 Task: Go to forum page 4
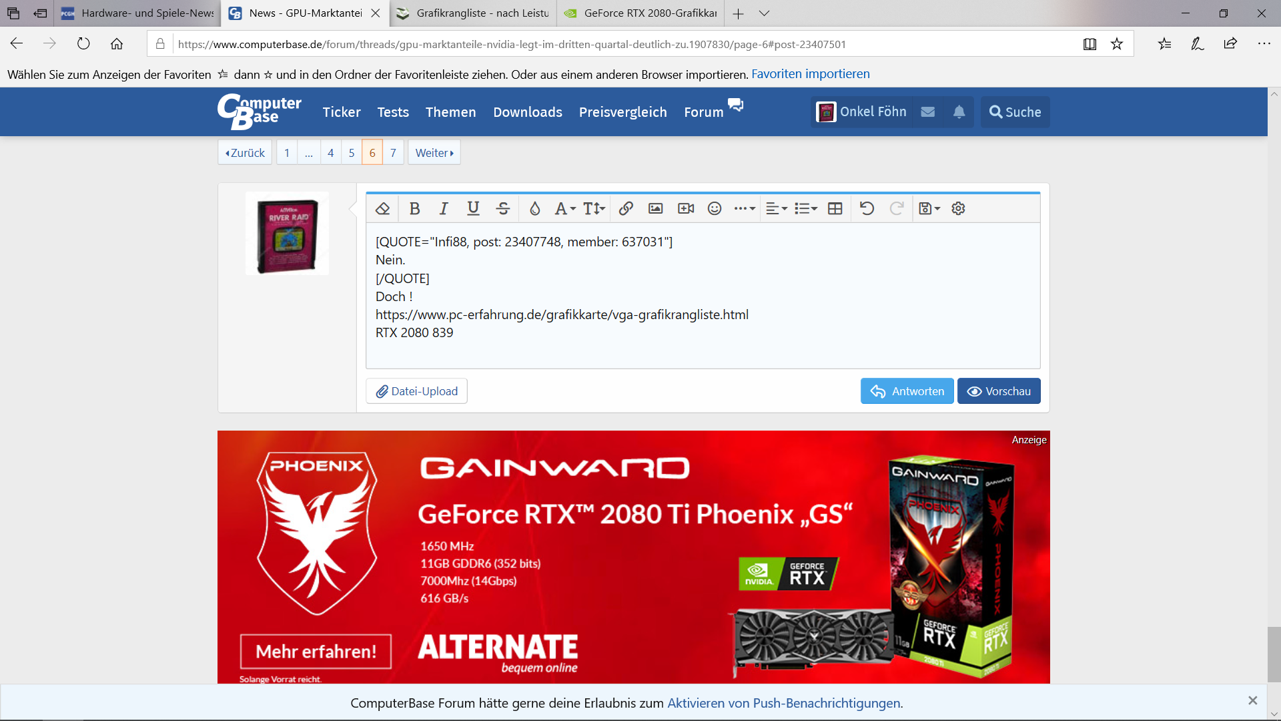(x=330, y=153)
